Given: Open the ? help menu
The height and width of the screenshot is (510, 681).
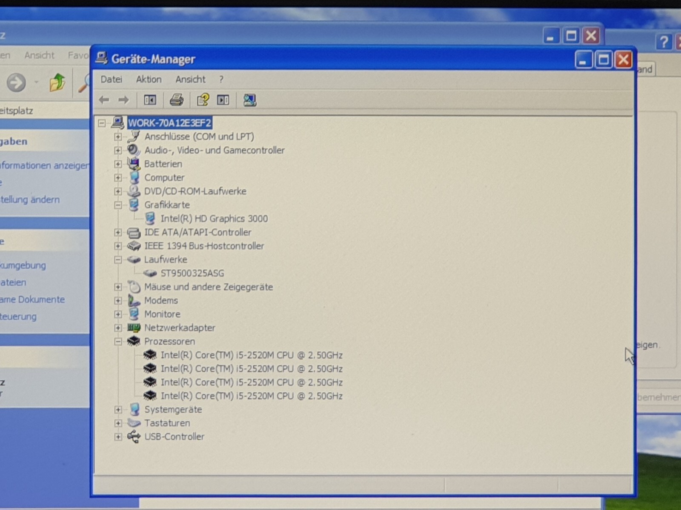Looking at the screenshot, I should [x=221, y=79].
